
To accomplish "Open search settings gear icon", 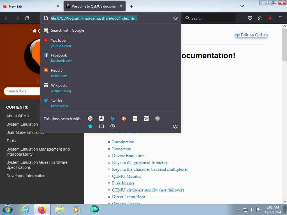I will pos(175,126).
